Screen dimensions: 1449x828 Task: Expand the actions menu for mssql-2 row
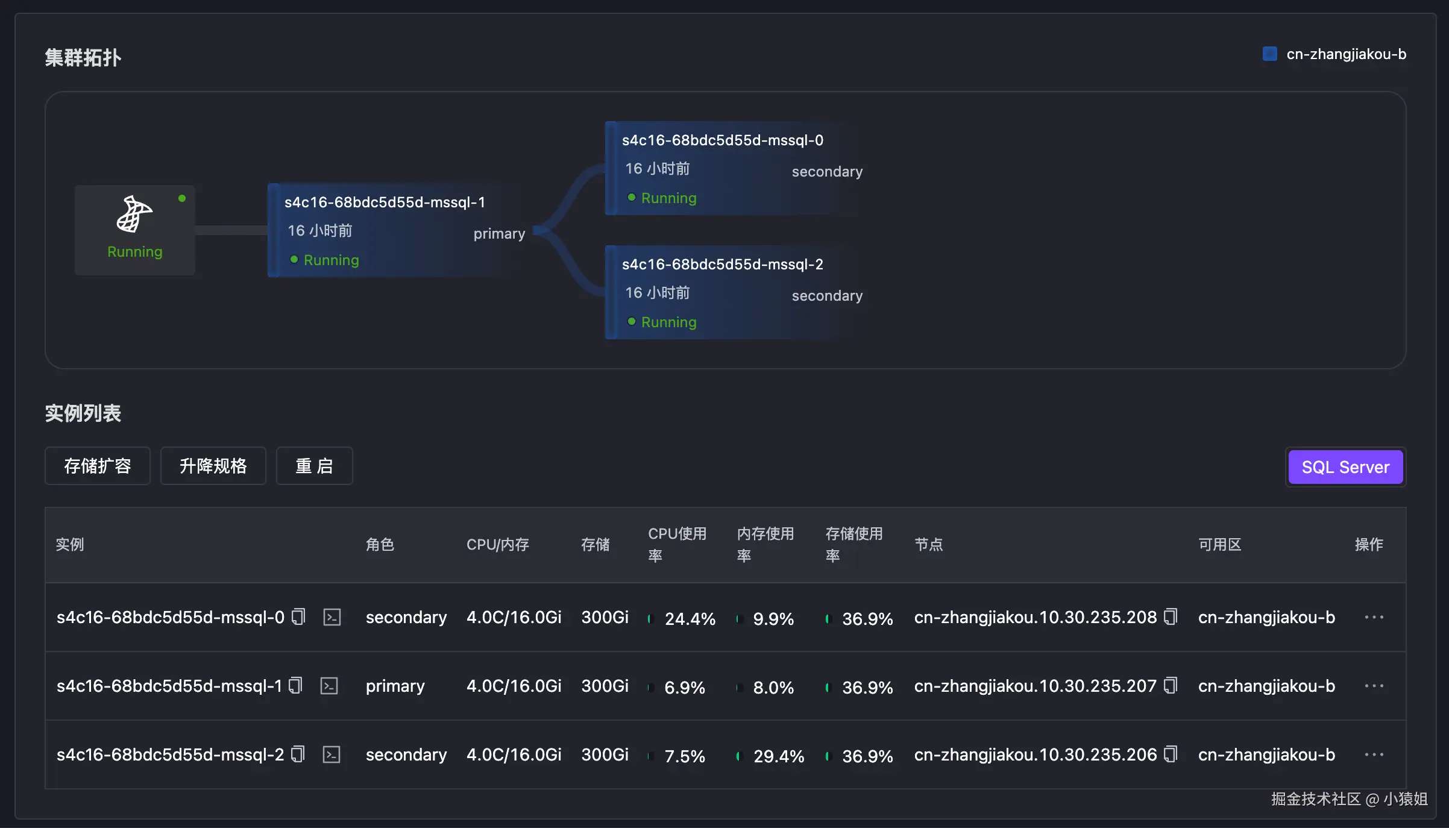pos(1374,754)
